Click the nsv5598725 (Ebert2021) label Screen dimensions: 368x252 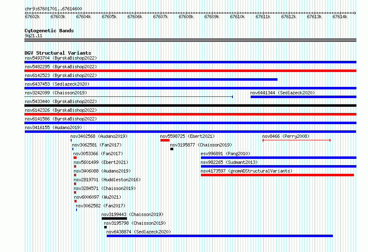tap(187, 136)
